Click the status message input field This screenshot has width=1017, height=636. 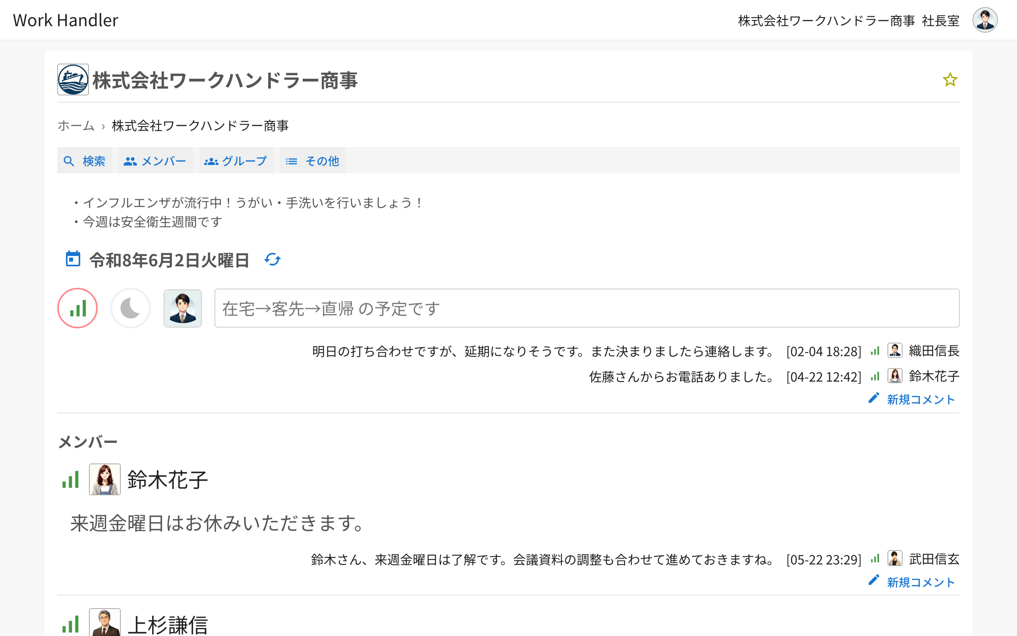587,308
